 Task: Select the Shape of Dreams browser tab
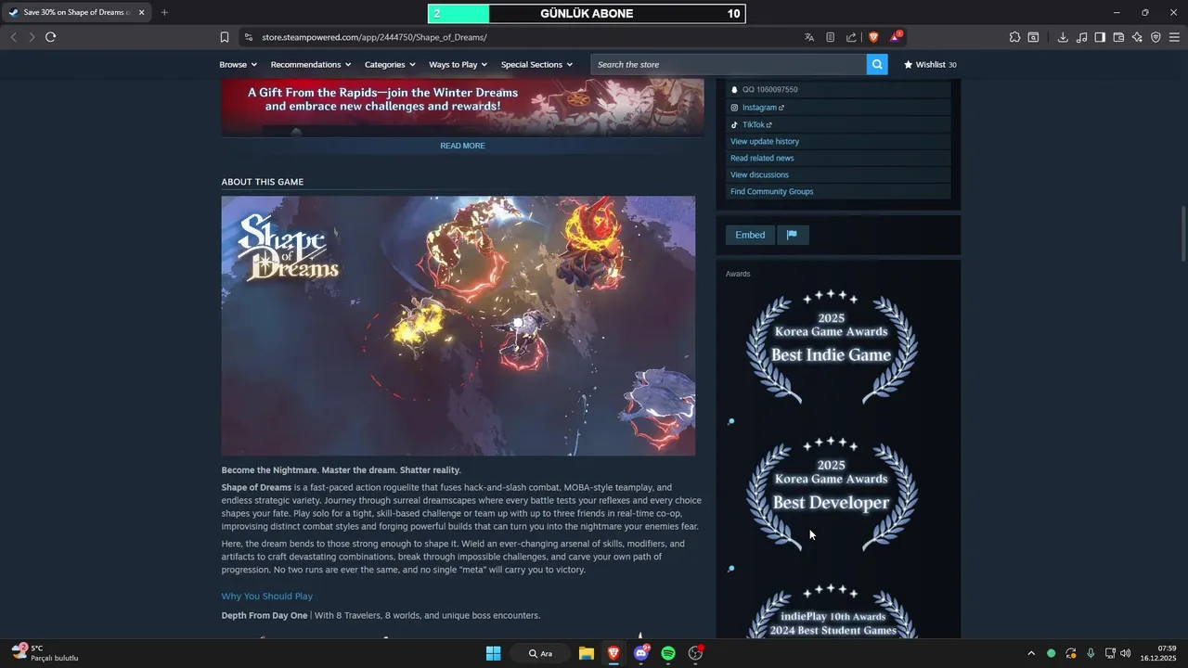[76, 13]
